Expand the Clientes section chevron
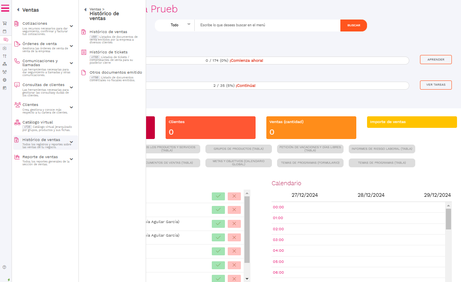This screenshot has width=461, height=282. pos(71,107)
